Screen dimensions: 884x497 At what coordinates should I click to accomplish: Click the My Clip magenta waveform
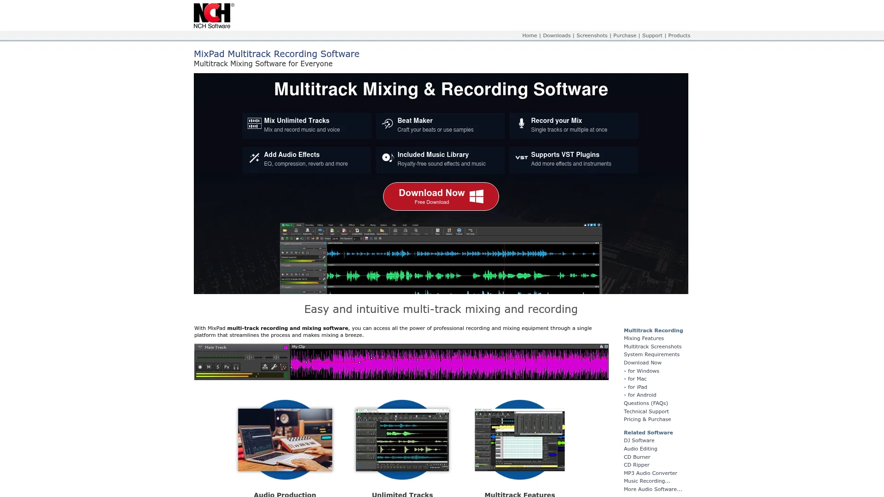449,364
